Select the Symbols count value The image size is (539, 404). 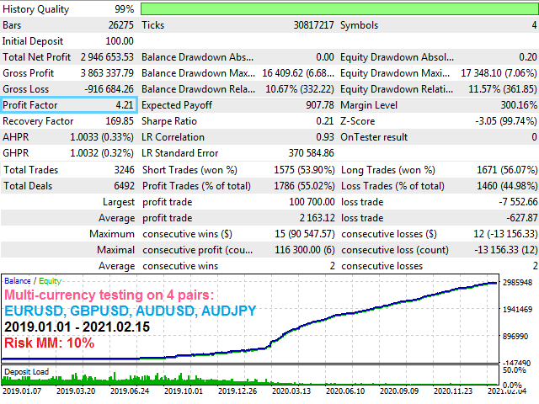pos(534,25)
